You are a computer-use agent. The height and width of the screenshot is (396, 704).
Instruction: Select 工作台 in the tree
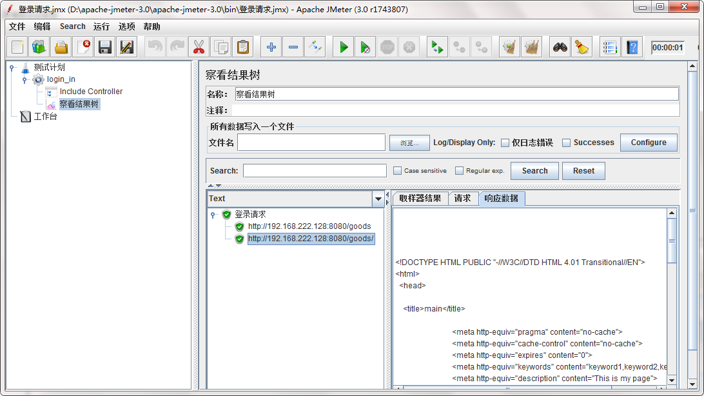[x=46, y=117]
